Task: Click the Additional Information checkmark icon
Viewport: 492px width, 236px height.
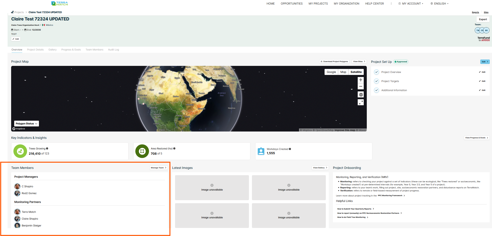Action: pos(376,90)
